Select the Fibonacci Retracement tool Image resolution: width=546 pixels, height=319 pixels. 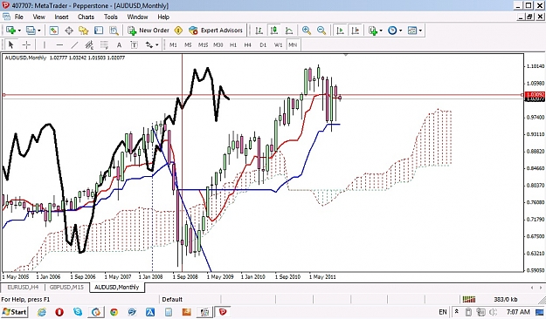coord(104,44)
